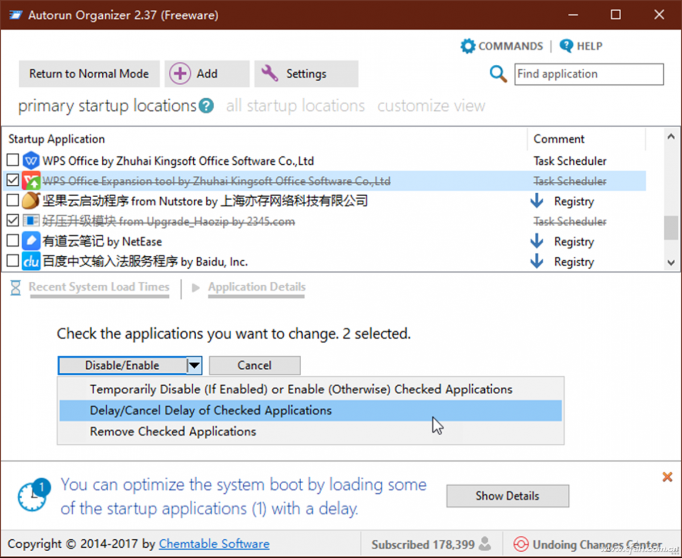Focus the Find application search field
The width and height of the screenshot is (682, 558).
pyautogui.click(x=589, y=74)
